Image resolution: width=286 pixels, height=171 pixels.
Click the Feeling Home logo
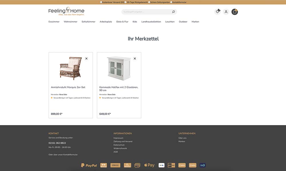point(66,11)
